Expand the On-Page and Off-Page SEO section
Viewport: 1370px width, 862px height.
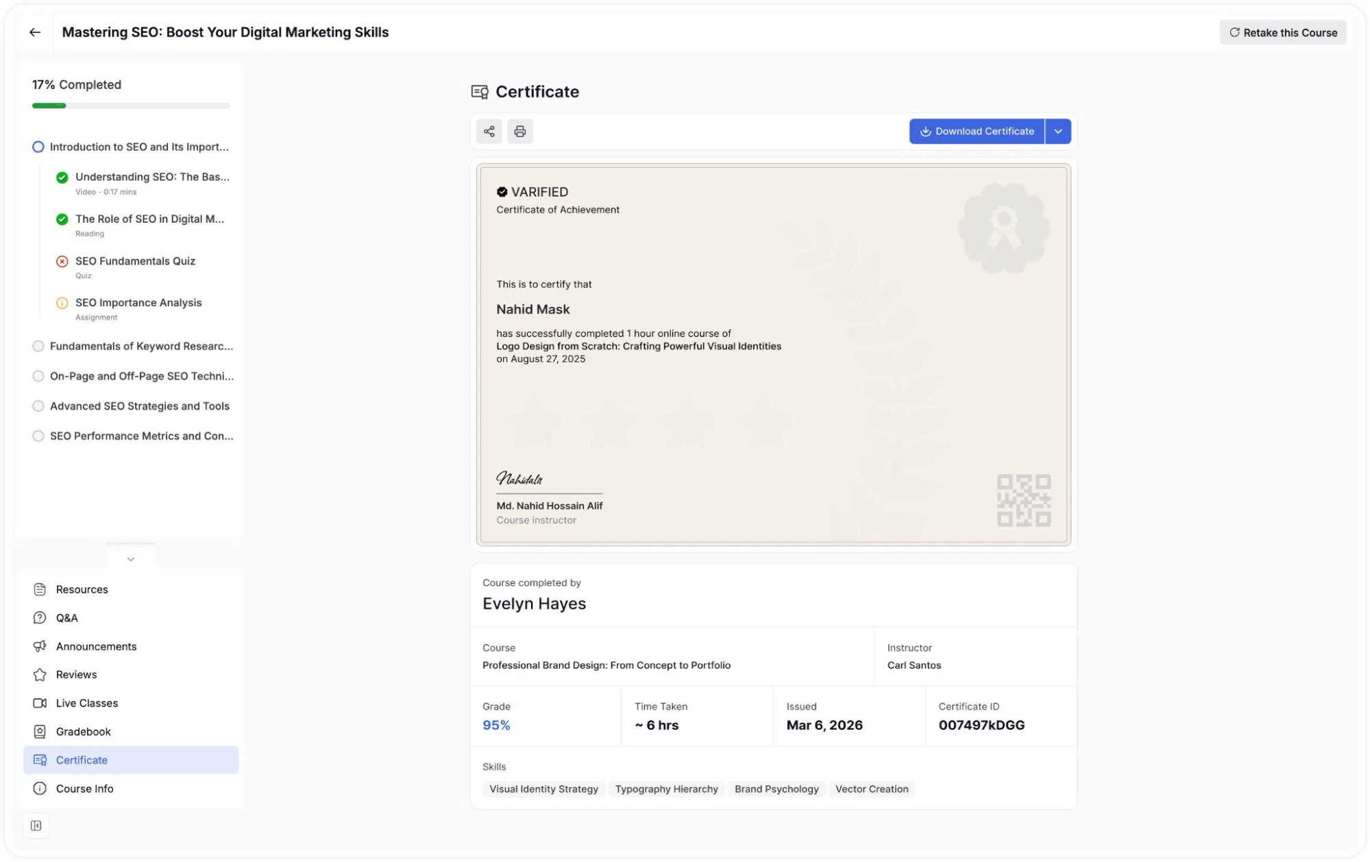133,376
